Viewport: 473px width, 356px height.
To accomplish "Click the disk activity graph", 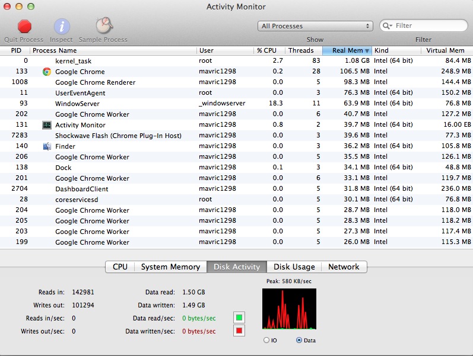I will coord(289,309).
